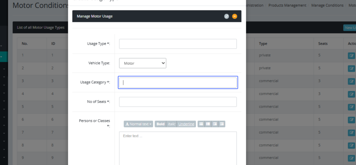Go to Manage Conditions breadcrumb

pyautogui.click(x=327, y=5)
